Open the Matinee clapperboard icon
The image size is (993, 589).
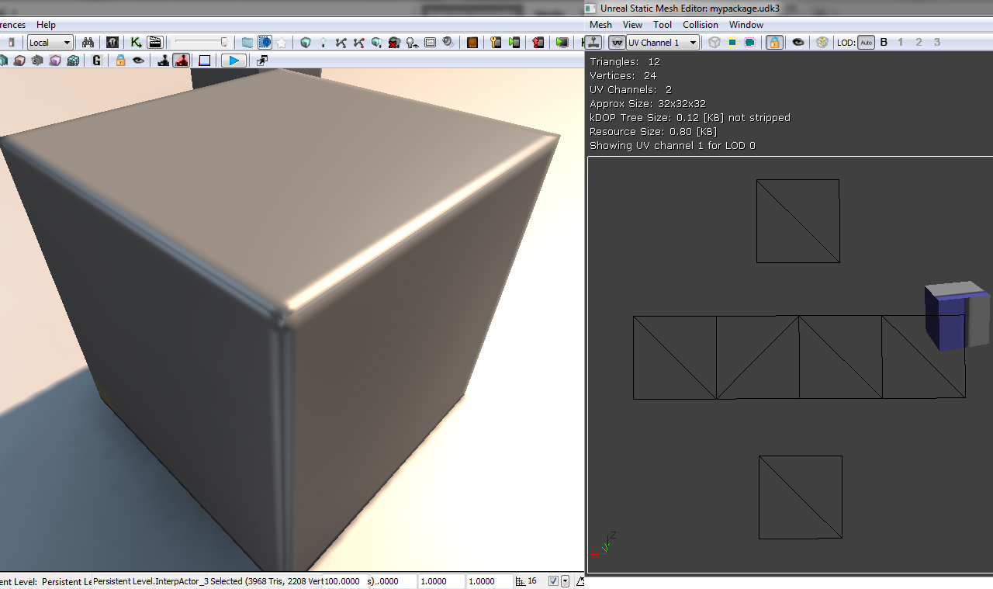(155, 43)
